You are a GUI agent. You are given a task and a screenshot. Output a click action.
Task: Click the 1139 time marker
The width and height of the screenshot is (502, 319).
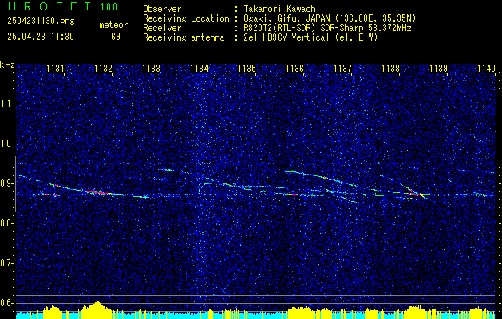[x=438, y=69]
